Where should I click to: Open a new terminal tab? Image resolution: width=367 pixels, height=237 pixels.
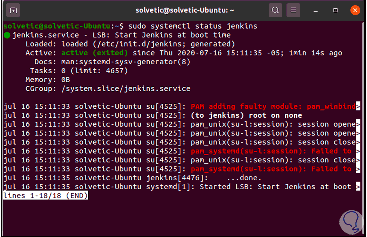coord(13,10)
